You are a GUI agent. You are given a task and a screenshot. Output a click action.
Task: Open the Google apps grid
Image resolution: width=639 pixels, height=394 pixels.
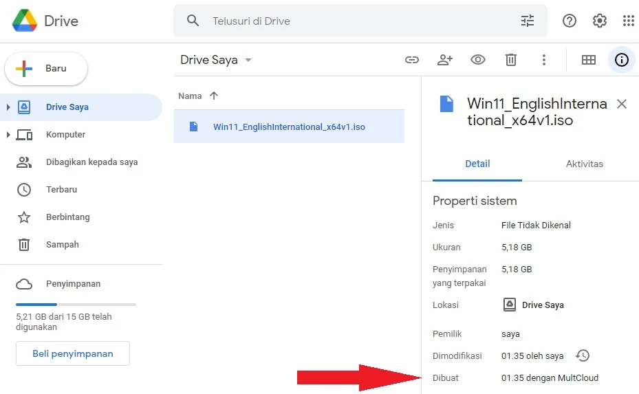(x=629, y=21)
